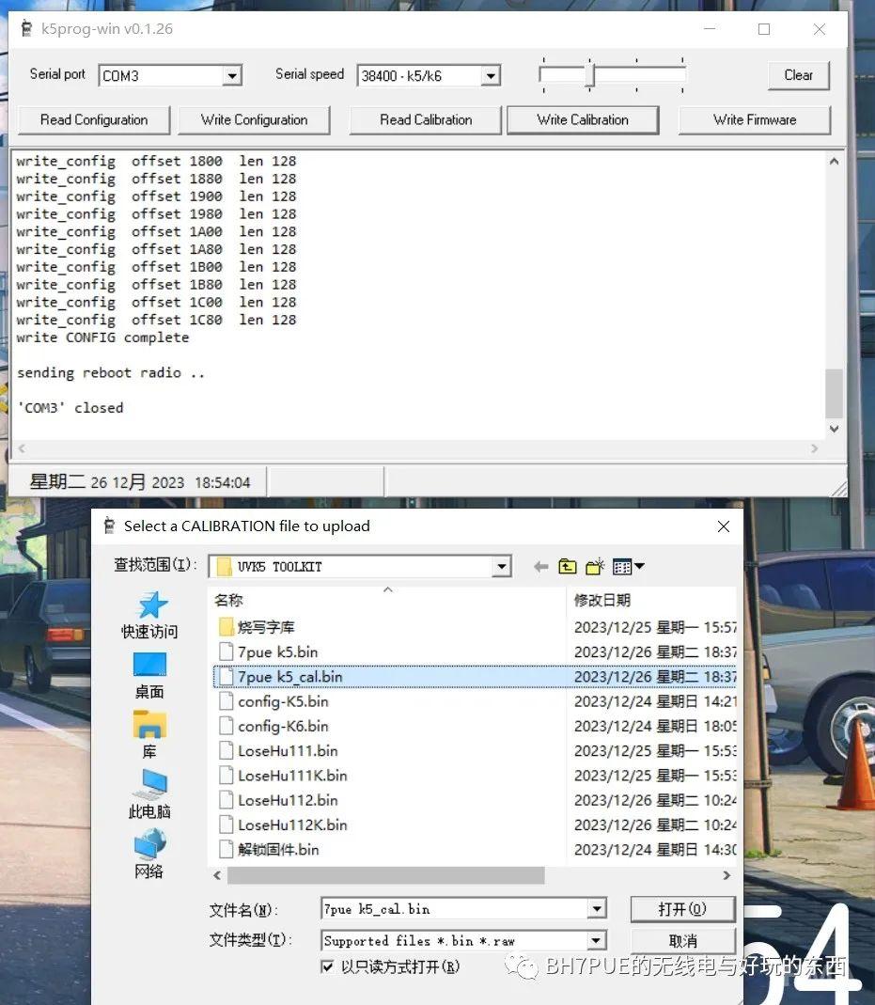Select the LoseHu112K.bin file
Viewport: 875px width, 1005px height.
coord(292,825)
